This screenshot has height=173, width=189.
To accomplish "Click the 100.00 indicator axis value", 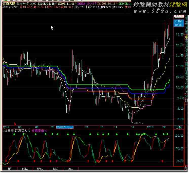I will point(179,136).
